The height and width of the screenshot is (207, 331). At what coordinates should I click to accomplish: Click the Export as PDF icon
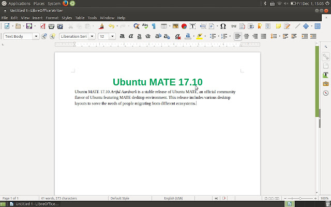[43, 26]
